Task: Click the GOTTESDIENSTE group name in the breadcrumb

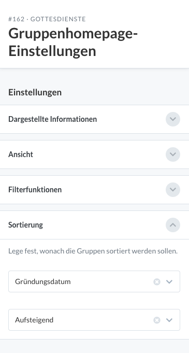Action: click(x=58, y=19)
